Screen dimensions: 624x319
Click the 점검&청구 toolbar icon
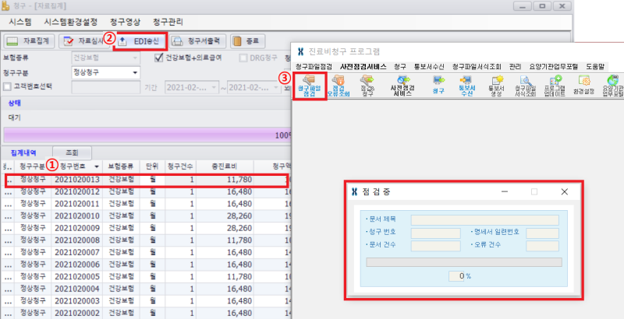(x=367, y=86)
